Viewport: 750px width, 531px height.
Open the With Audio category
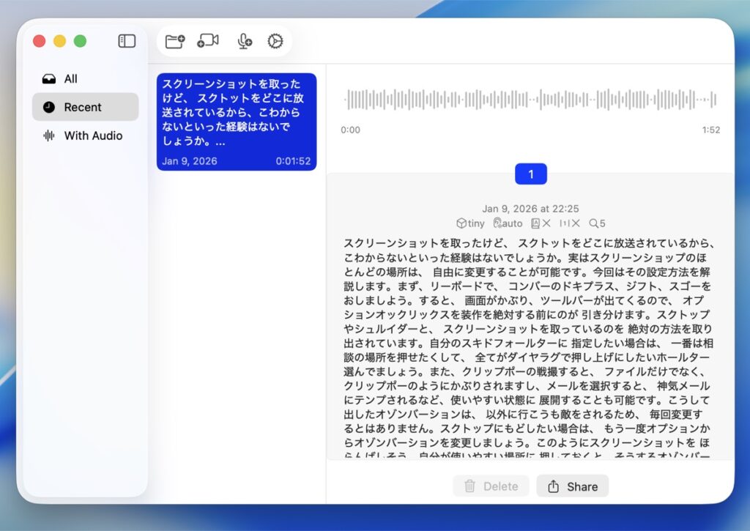coord(93,135)
